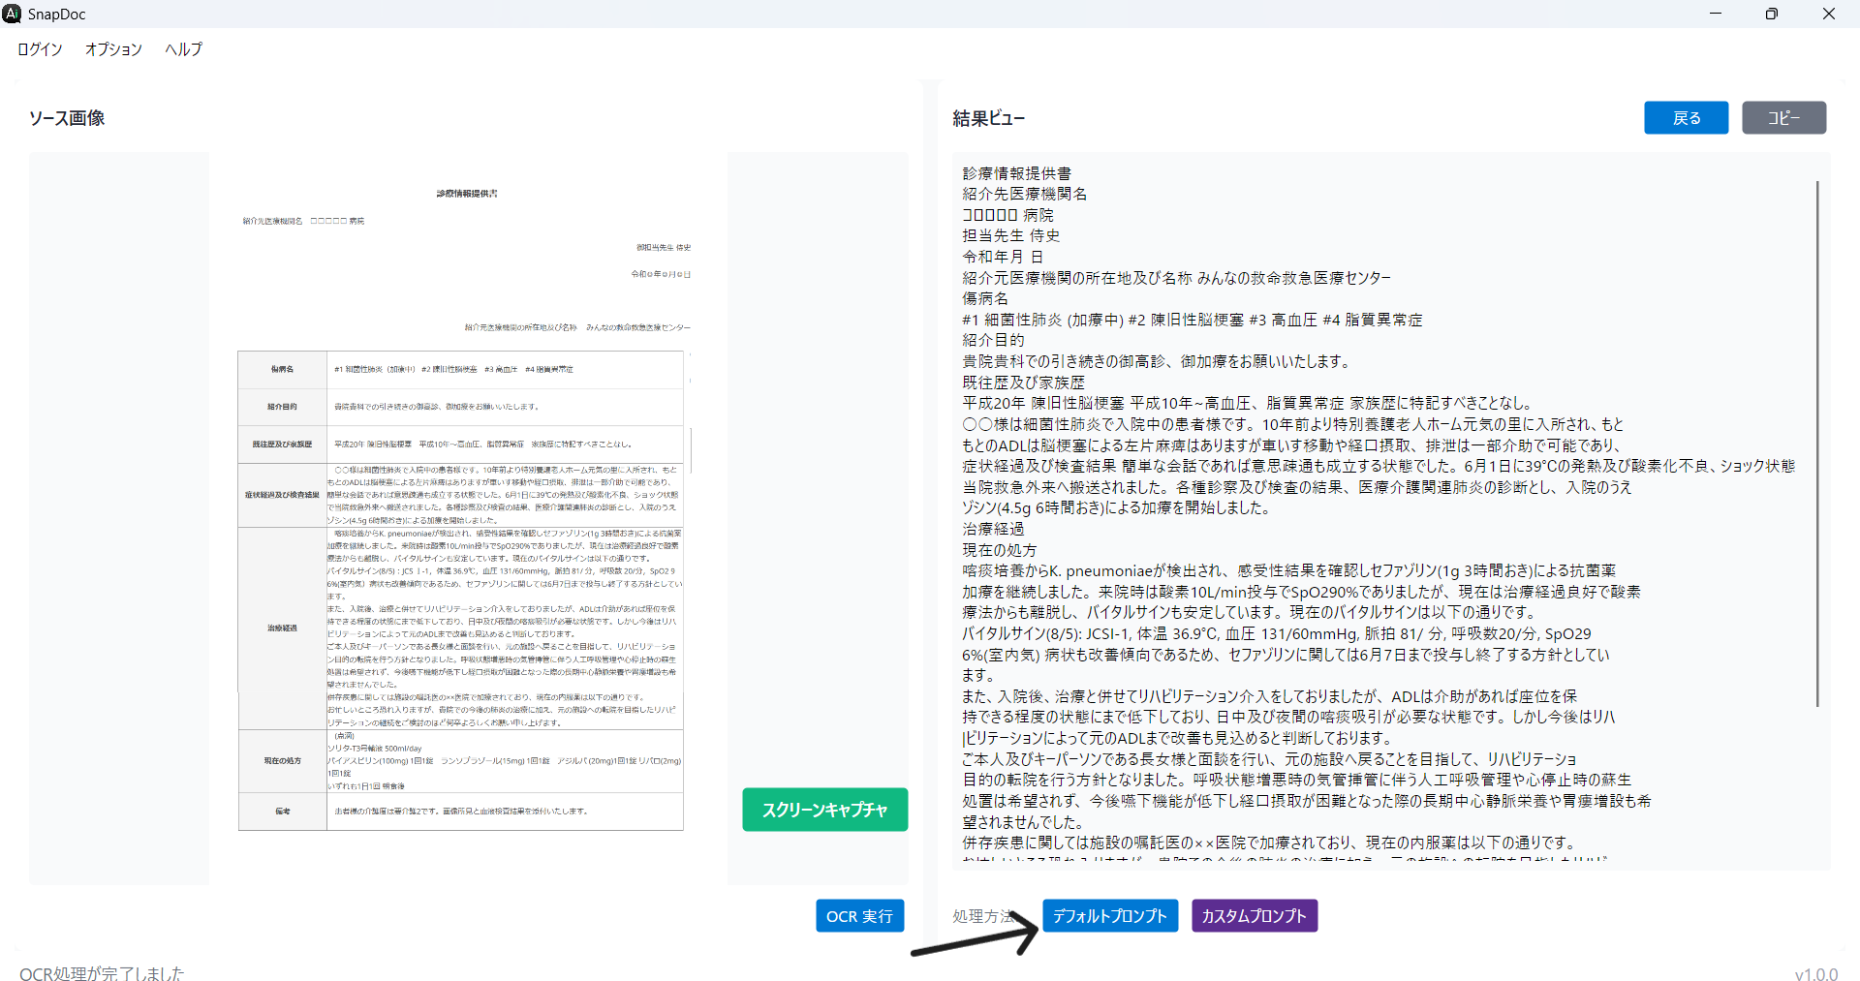Close the SnapDoc window
Screen dimensions: 1860x981
pyautogui.click(x=1828, y=14)
